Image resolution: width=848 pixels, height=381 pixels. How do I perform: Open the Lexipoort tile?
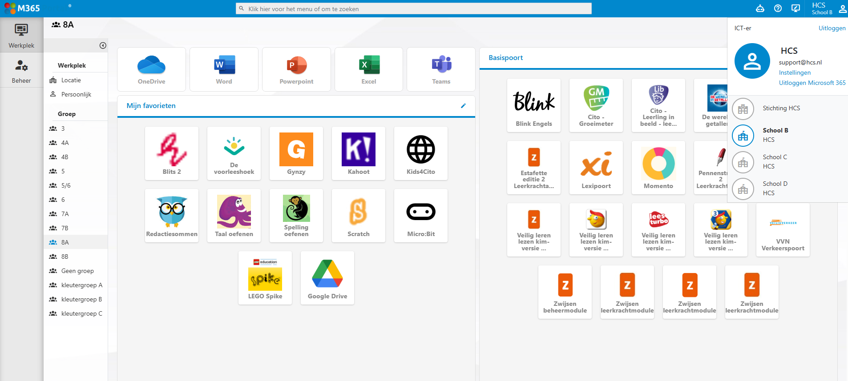pos(596,168)
